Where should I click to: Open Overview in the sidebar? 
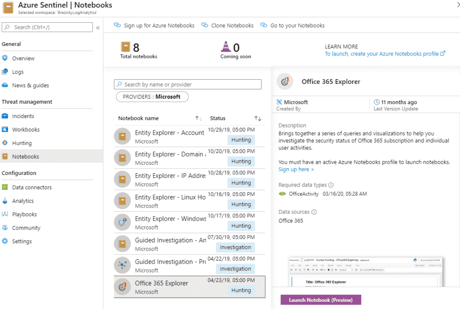[x=23, y=58]
